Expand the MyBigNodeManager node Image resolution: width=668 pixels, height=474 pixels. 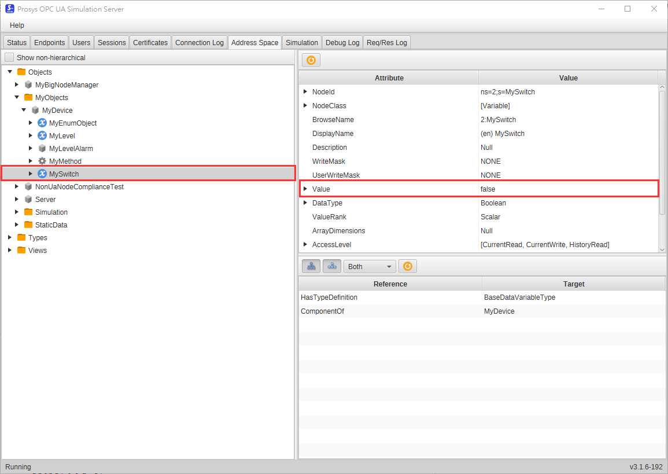pos(17,85)
